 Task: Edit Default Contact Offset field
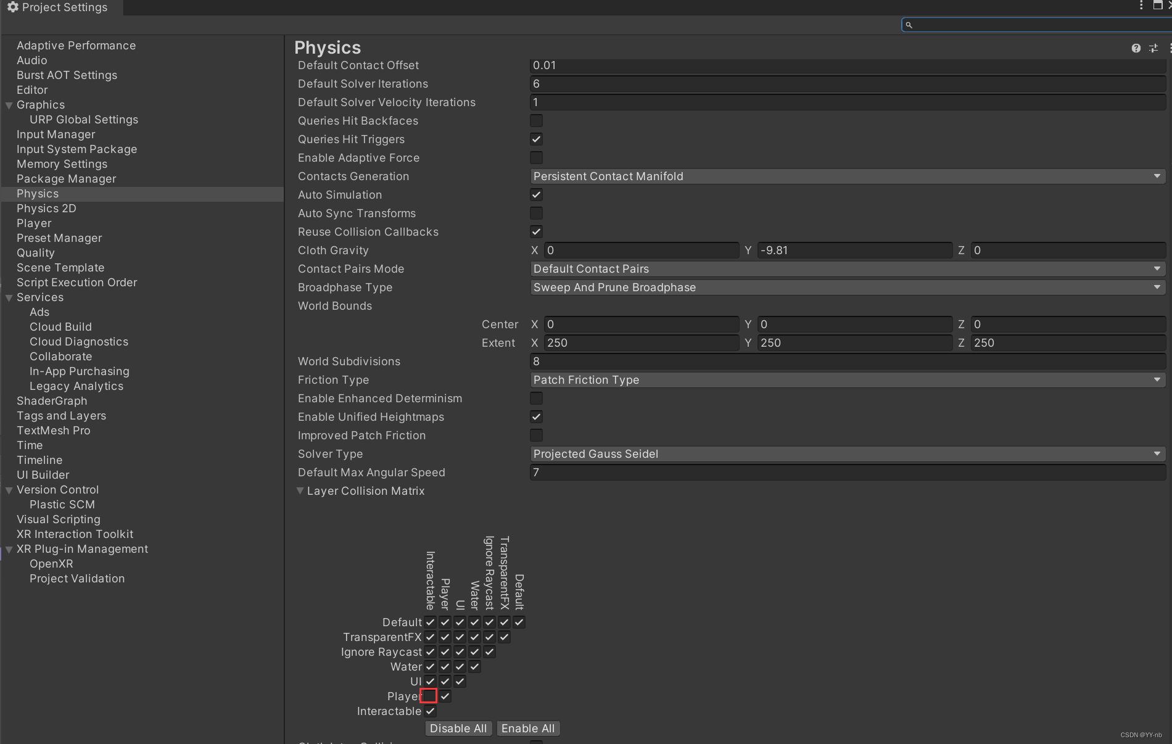pyautogui.click(x=848, y=65)
